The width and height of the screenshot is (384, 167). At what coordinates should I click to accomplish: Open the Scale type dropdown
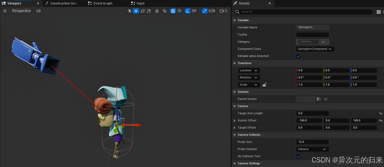[249, 85]
